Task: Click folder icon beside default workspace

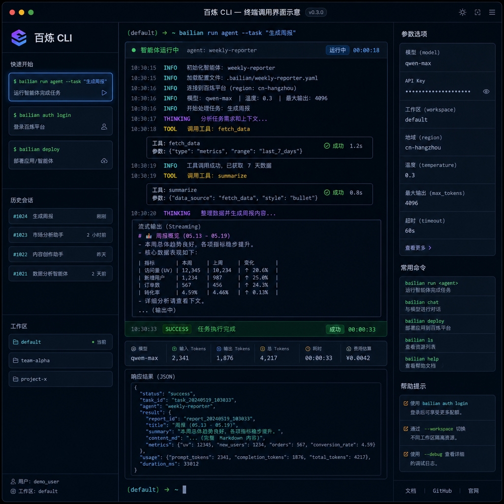Action: pos(15,342)
